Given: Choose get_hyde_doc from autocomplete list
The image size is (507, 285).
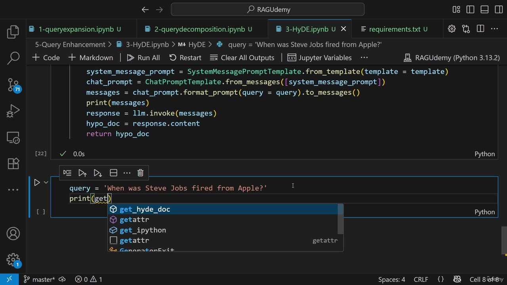Looking at the screenshot, I should 145,209.
